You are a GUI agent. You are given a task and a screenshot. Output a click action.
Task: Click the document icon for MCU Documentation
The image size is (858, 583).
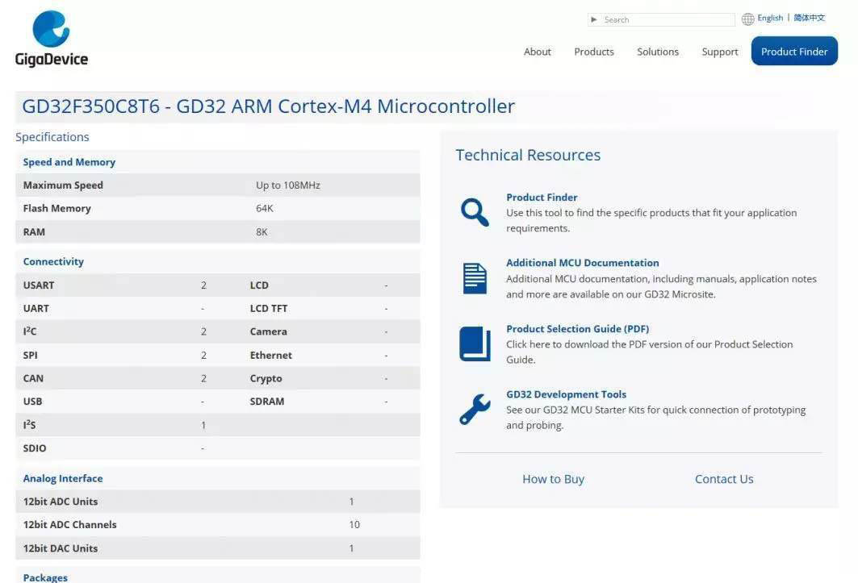coord(475,278)
